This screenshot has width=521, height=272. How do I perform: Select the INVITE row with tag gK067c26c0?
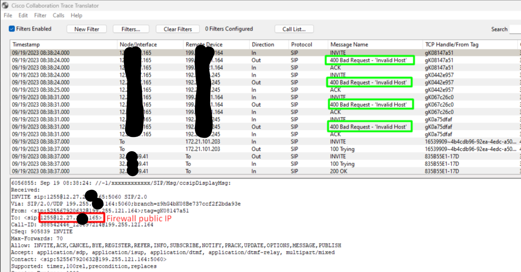click(265, 97)
